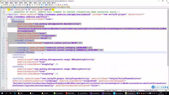Open Android Studio from the taskbar
This screenshot has width=169, height=95.
click(58, 93)
